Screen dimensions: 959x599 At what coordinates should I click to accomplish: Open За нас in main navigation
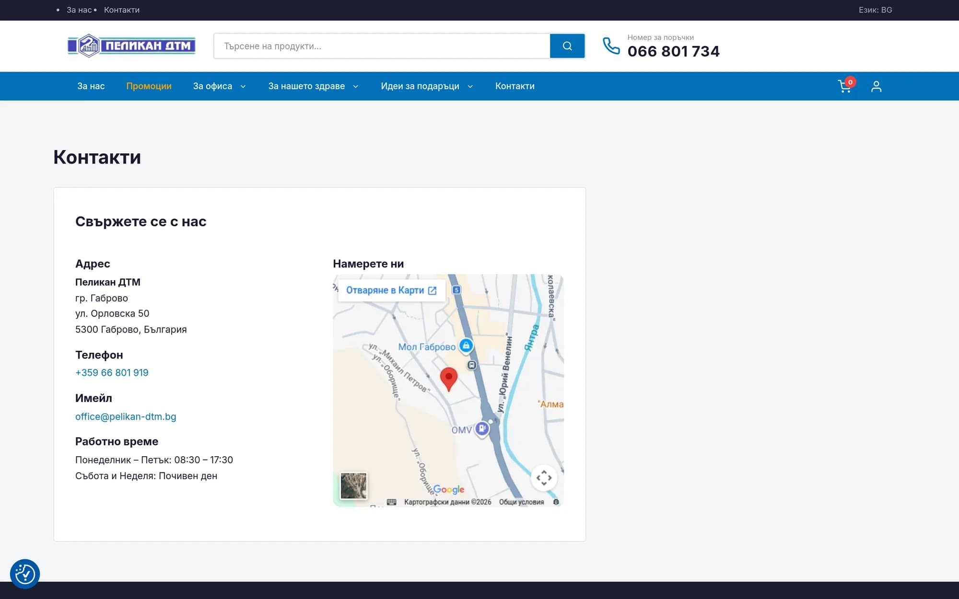[x=91, y=86]
